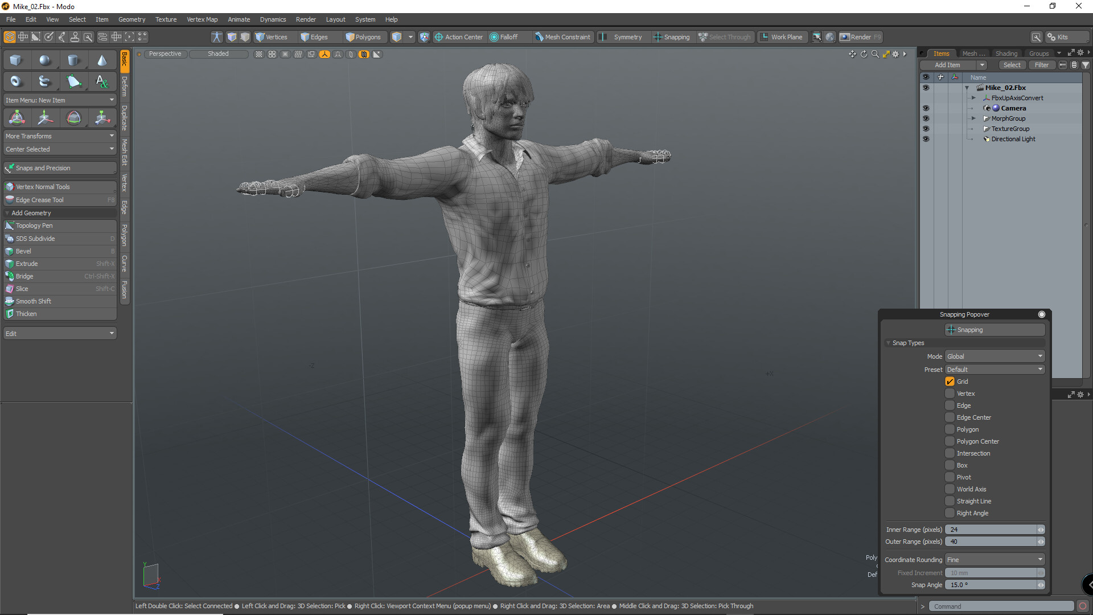Open the Mode dropdown set to Global
Viewport: 1093px width, 615px height.
coord(994,356)
